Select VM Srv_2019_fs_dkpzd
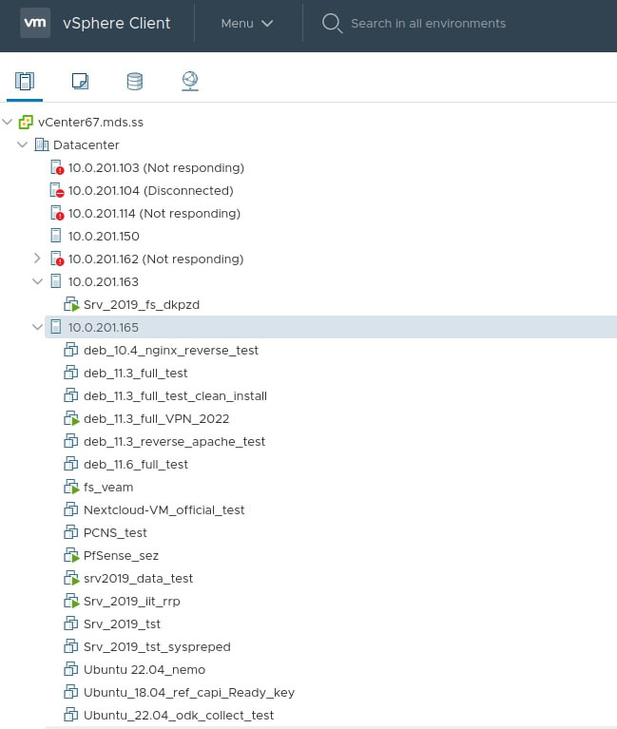617x729 pixels. [142, 304]
